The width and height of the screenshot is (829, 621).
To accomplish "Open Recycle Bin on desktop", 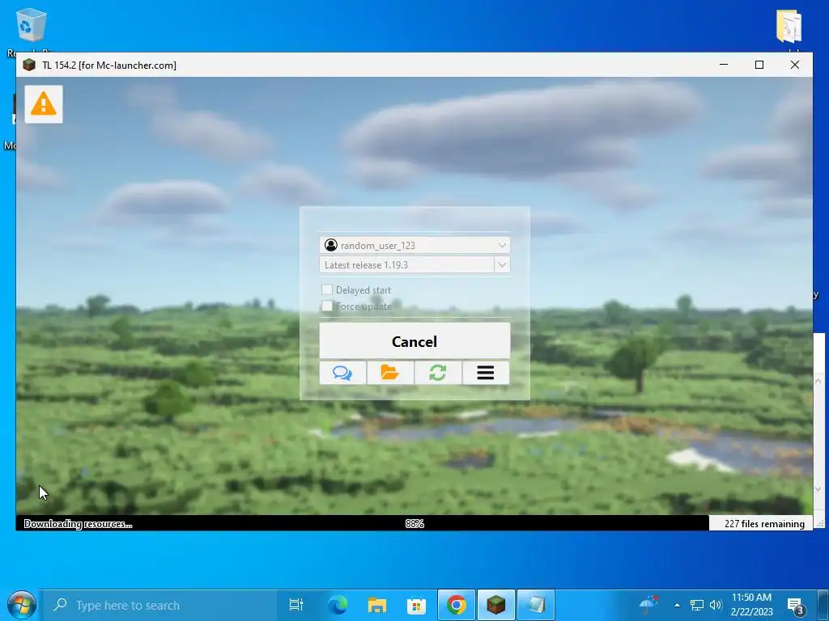I will pos(32,25).
